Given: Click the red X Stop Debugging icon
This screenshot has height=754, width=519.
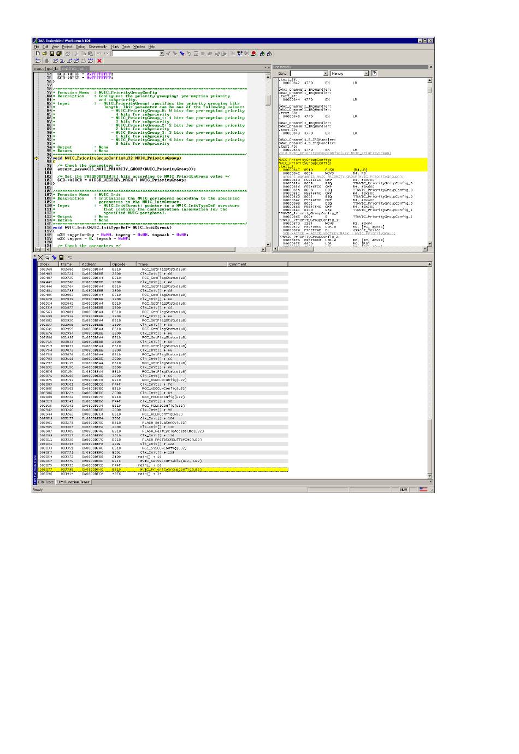Looking at the screenshot, I should [x=99, y=61].
